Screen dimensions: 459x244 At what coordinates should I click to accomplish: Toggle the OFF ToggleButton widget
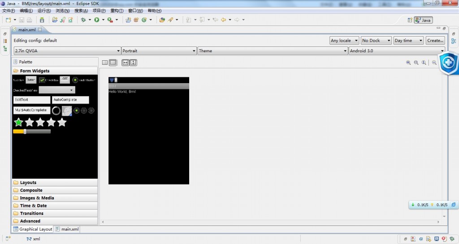click(65, 80)
